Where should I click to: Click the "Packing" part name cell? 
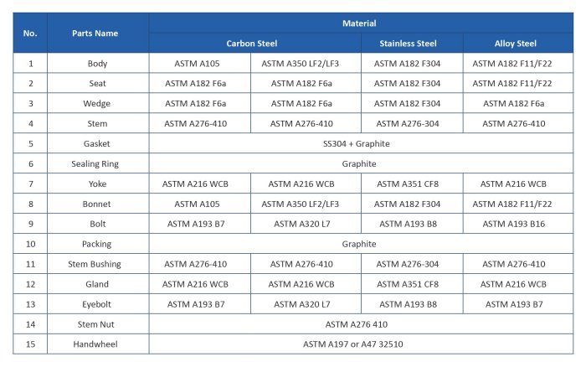(98, 244)
